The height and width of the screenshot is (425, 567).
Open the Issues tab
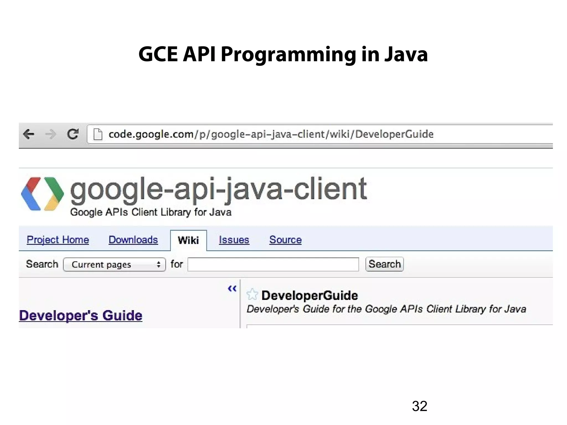[x=234, y=240]
